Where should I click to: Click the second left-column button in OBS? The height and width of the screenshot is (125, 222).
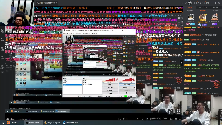110,87
